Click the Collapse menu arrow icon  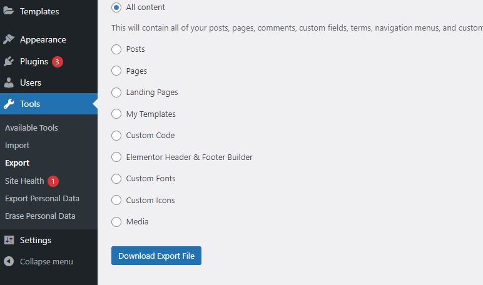click(9, 261)
